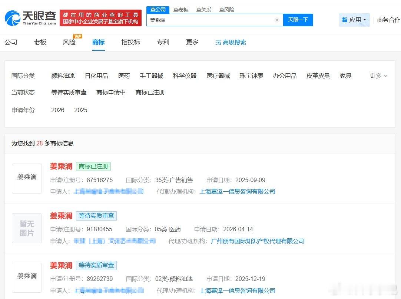The width and height of the screenshot is (401, 299).
Task: Filter by 珠宝钟表 category
Action: point(251,76)
